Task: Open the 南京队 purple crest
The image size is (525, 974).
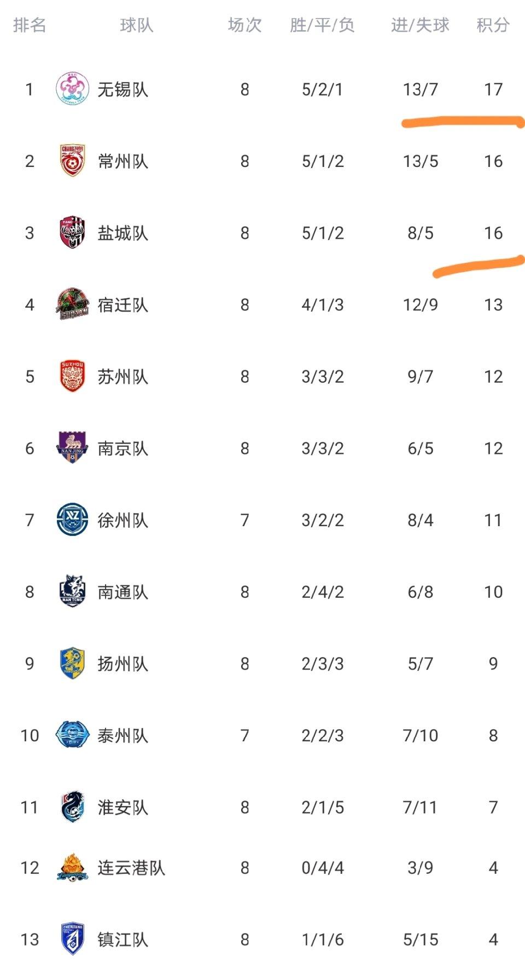Action: click(73, 448)
